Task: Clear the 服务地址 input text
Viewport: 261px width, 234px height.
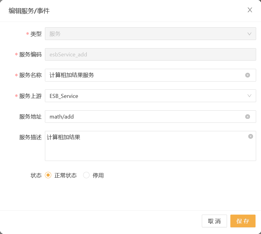Action: tap(248, 117)
